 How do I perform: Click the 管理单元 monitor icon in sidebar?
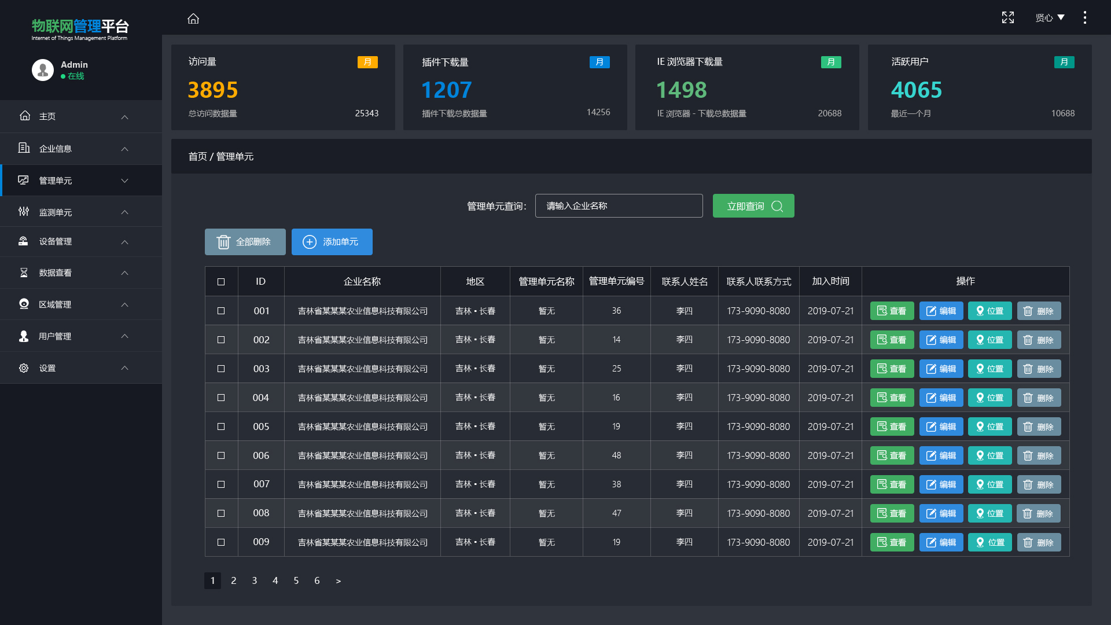point(23,180)
